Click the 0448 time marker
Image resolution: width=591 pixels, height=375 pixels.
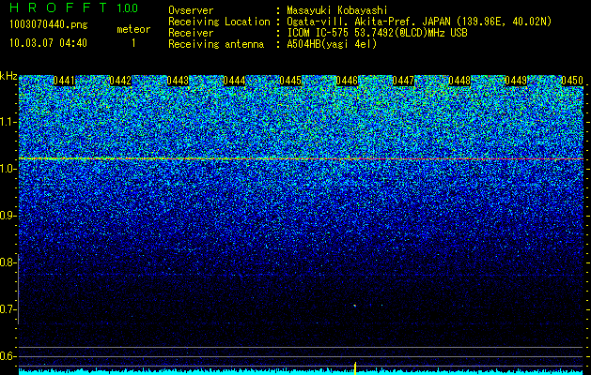coord(459,81)
